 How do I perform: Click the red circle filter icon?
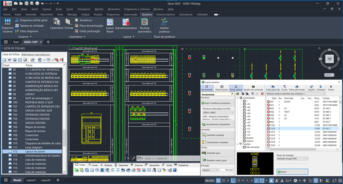tap(262, 94)
